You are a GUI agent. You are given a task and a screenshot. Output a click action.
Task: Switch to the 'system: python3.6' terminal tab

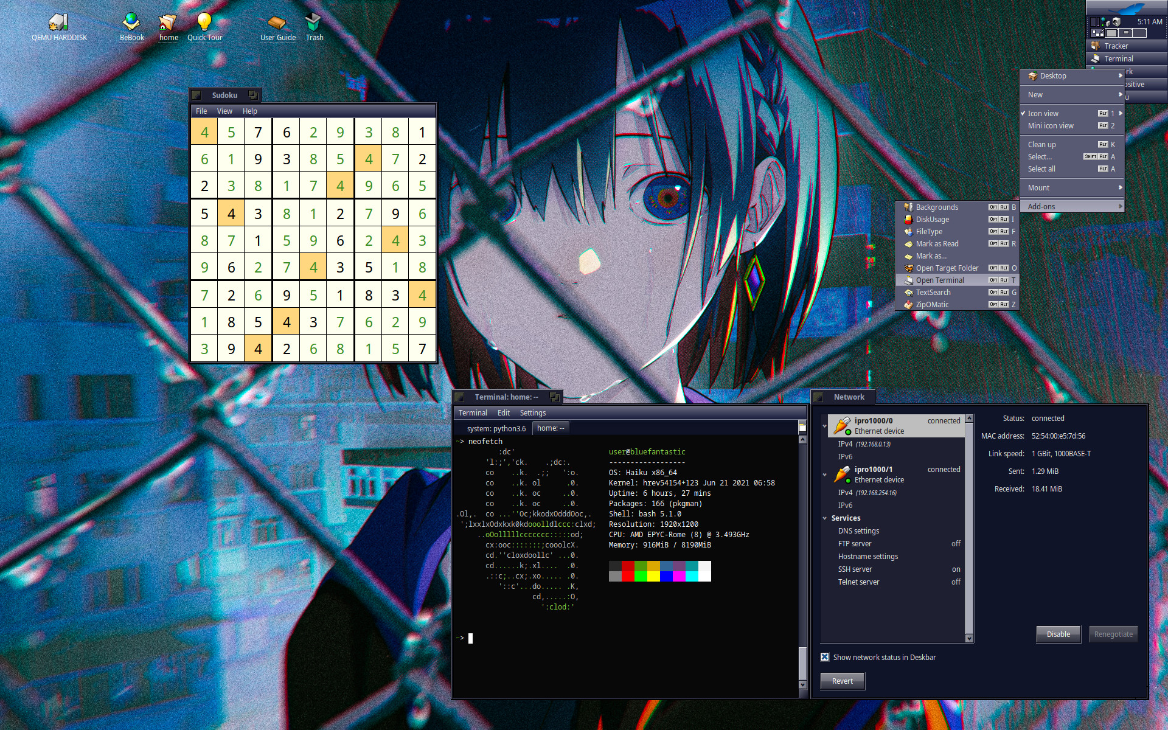tap(496, 428)
